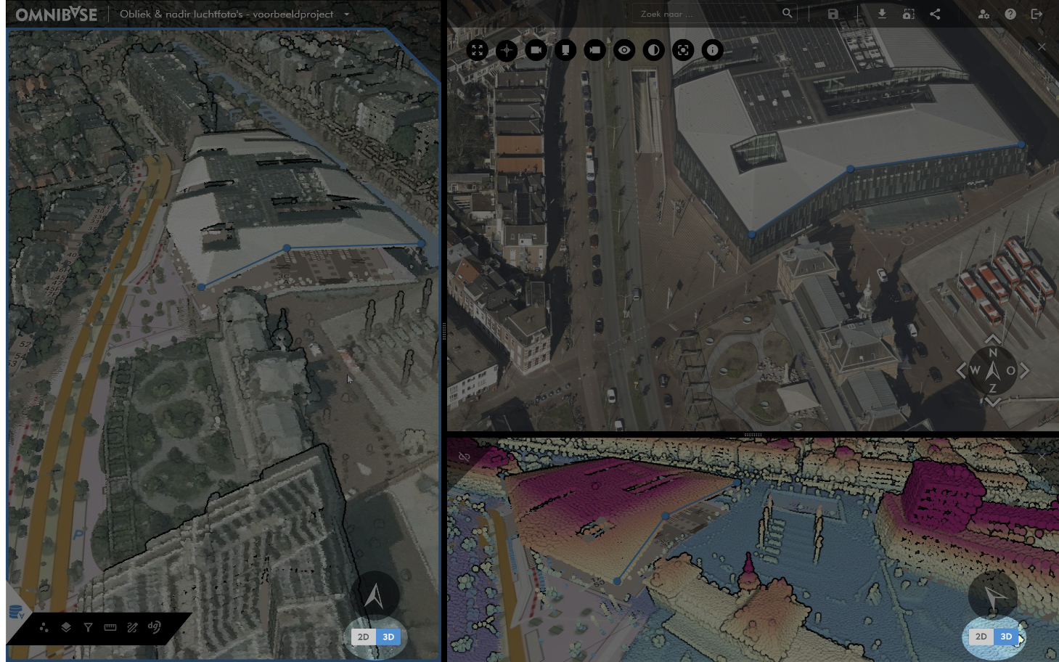Click the north arrow compass in left view

[x=375, y=596]
